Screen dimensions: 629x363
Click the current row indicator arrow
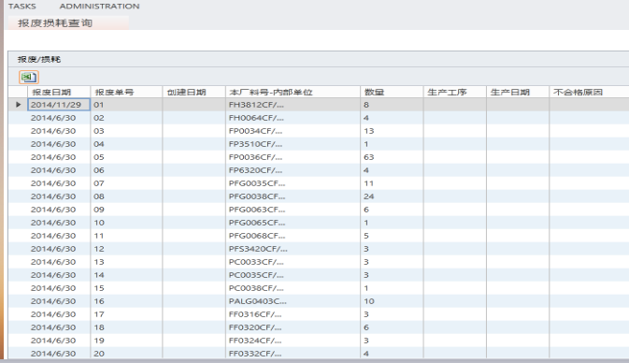tap(18, 105)
